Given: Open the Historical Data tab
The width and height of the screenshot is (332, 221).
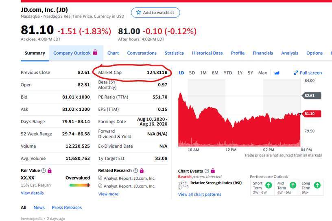Looking at the screenshot, I should [x=207, y=53].
